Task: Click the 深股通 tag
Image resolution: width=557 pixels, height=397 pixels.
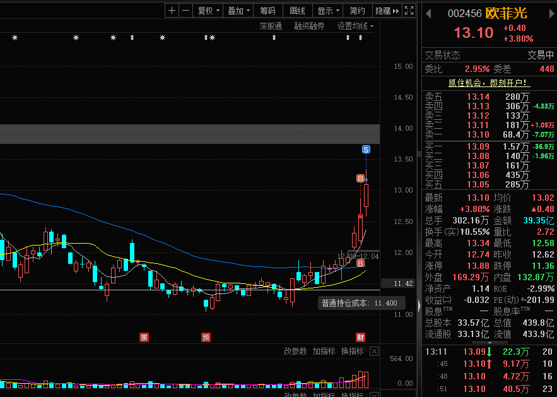Action: pos(271,26)
